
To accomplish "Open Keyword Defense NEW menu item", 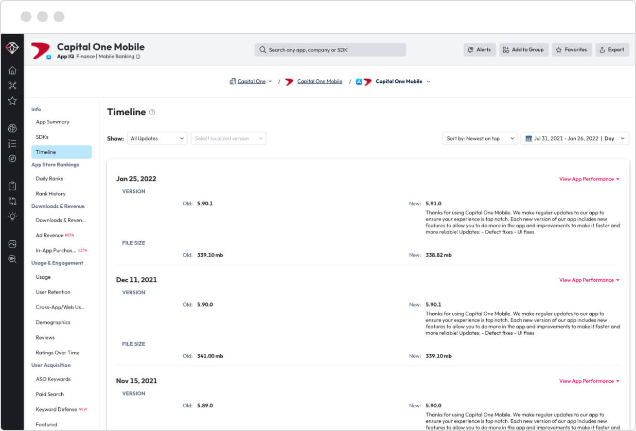I will click(61, 409).
